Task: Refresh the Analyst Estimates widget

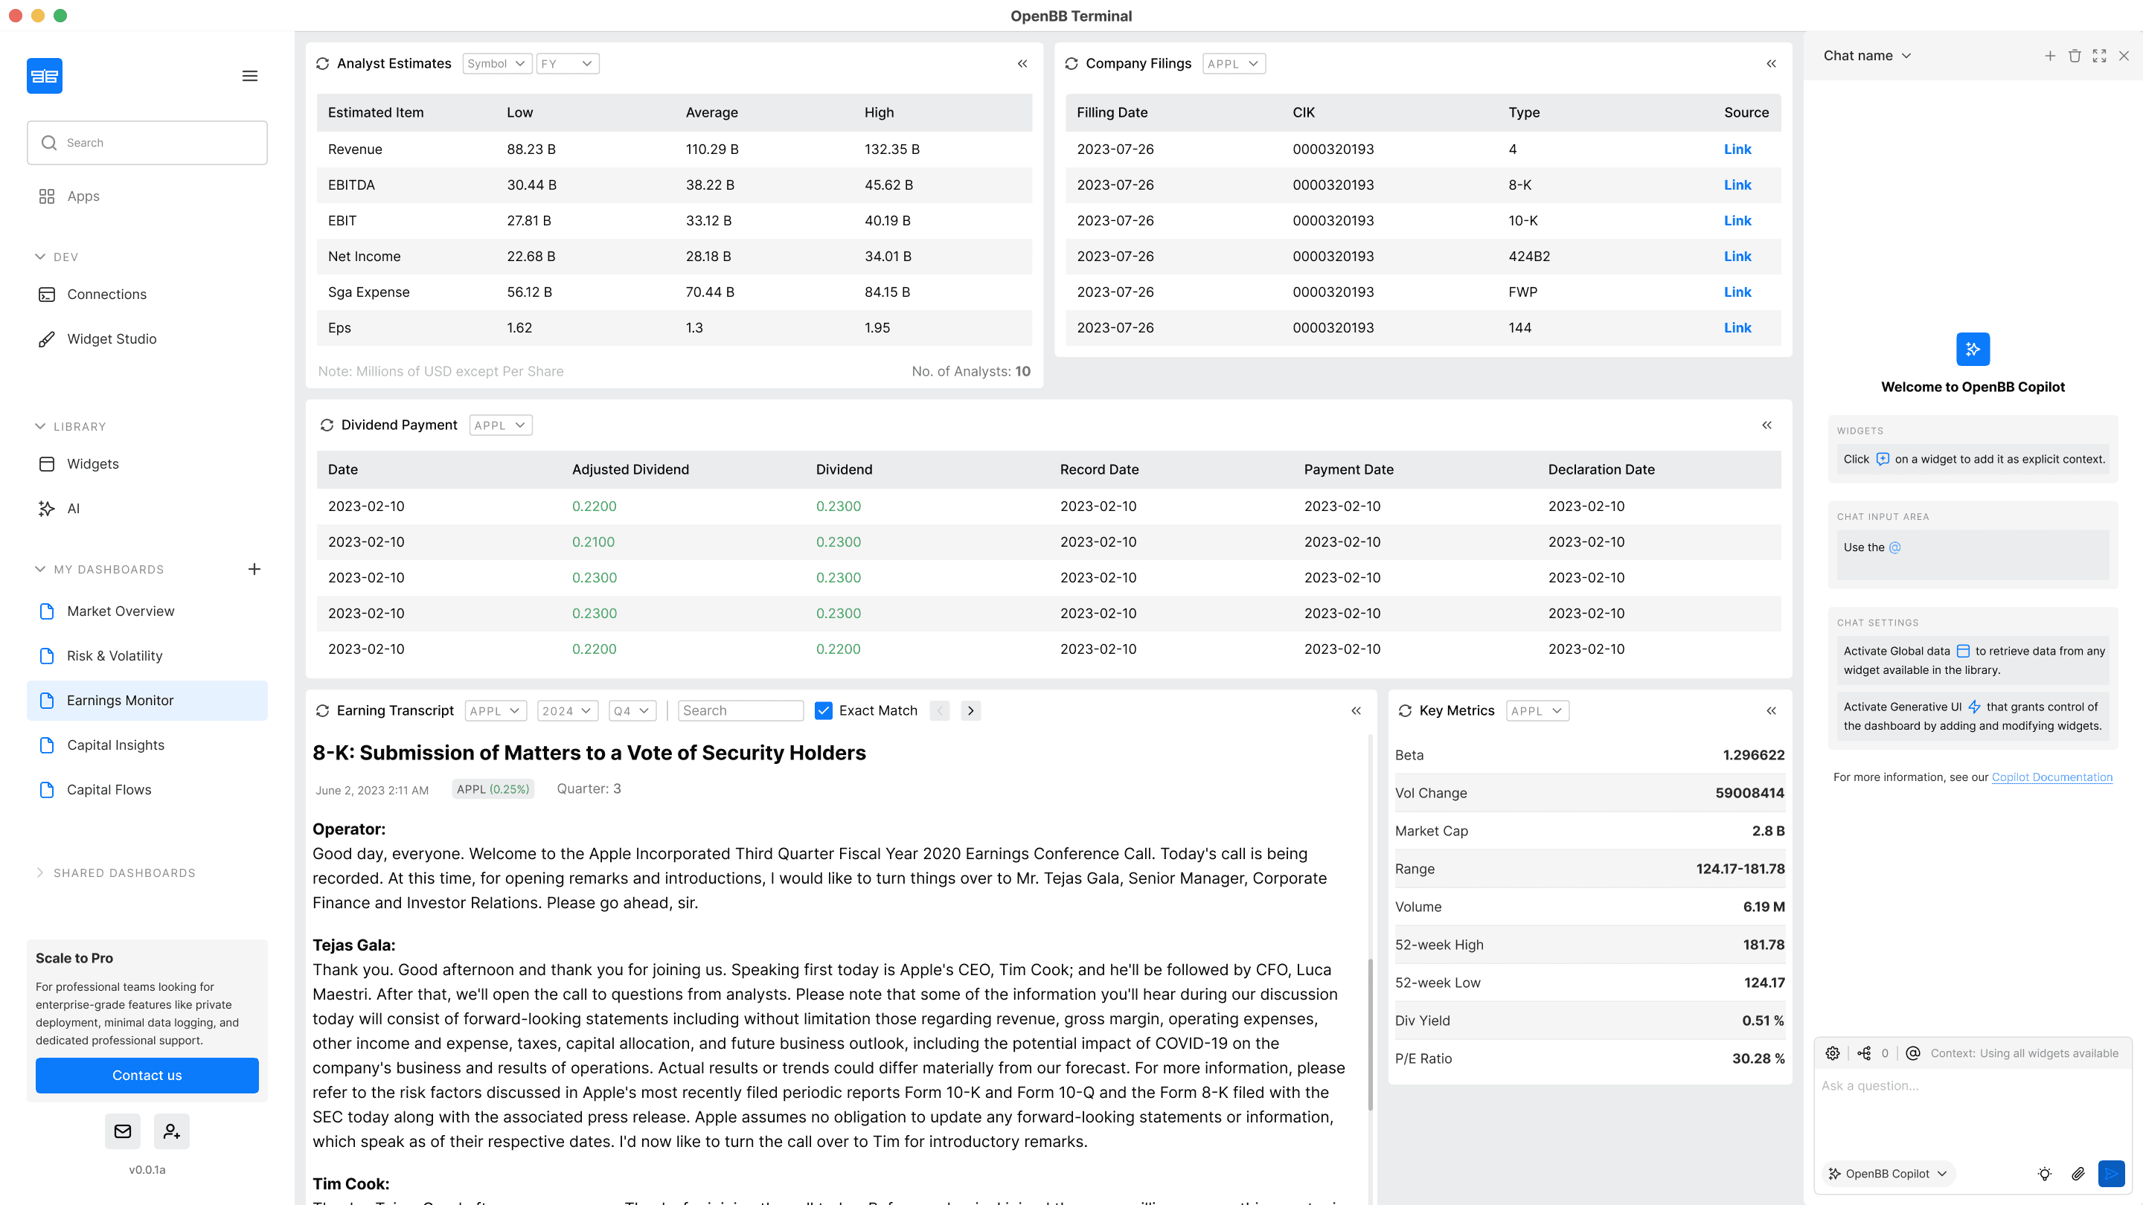Action: pos(323,64)
